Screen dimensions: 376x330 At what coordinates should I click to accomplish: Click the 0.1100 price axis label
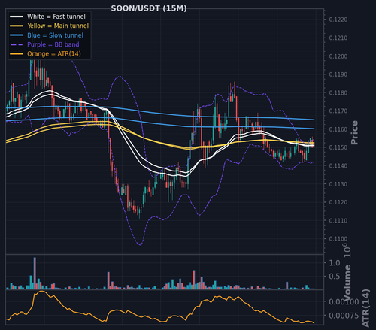point(338,239)
